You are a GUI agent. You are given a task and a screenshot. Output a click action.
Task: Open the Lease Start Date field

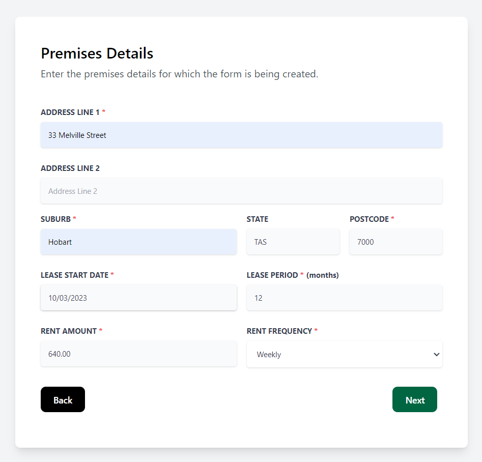click(138, 298)
